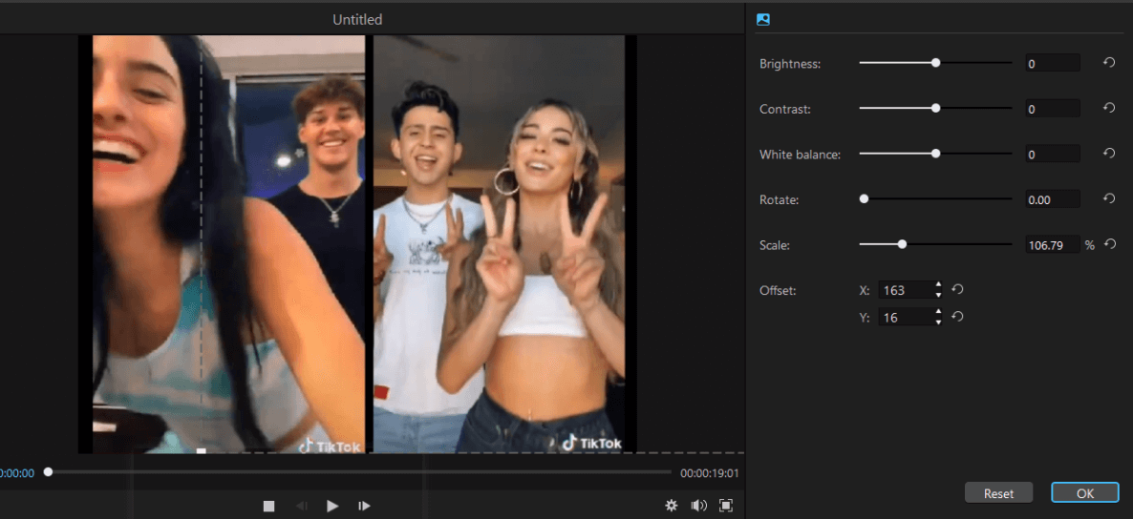This screenshot has width=1133, height=519.
Task: Click the Contrast slider handle
Action: point(936,108)
